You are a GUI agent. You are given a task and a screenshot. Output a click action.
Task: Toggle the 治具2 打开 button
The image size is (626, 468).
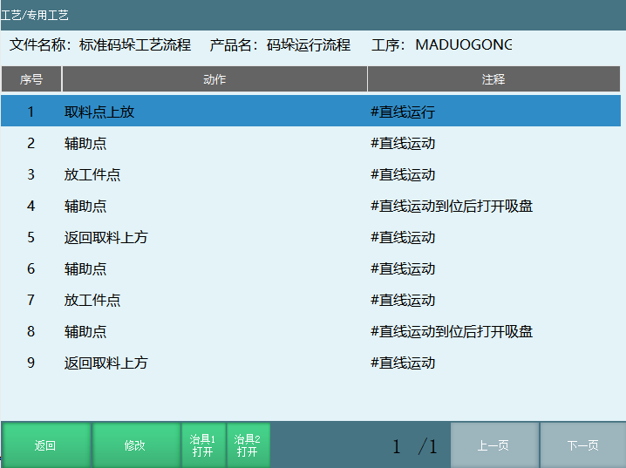coord(248,445)
